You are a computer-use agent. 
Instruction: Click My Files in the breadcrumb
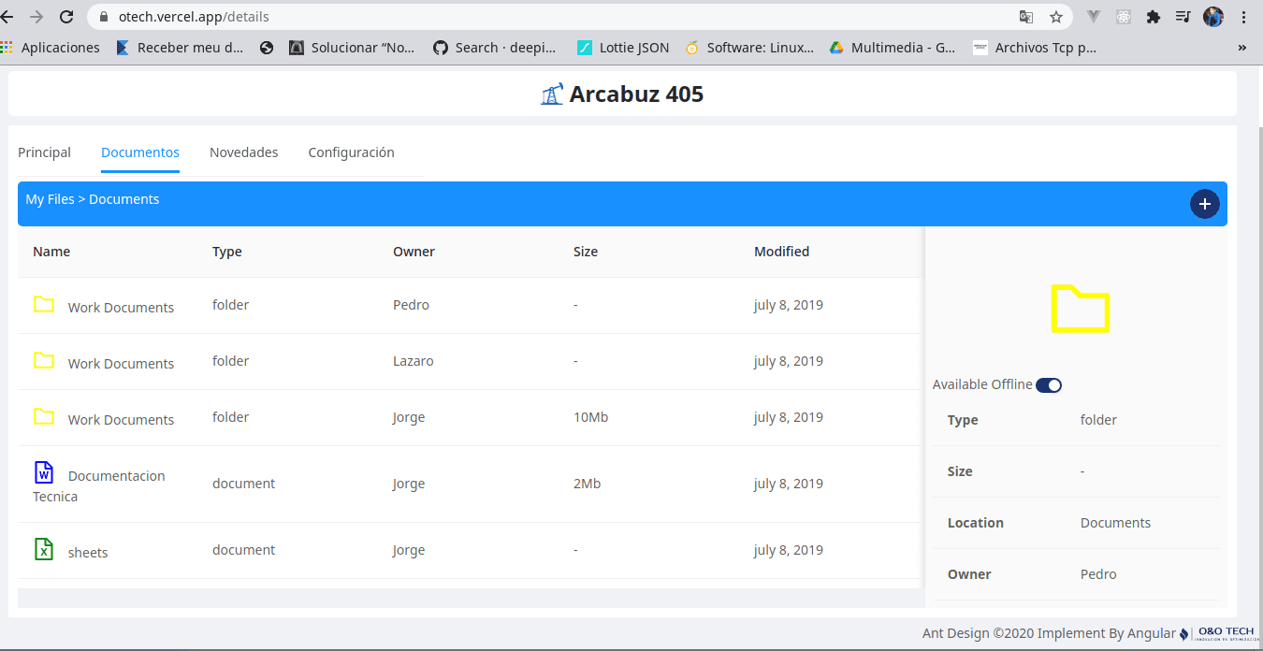50,199
